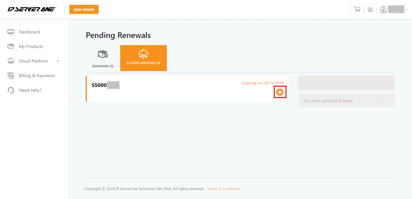The height and width of the screenshot is (199, 412).
Task: Click the Billing & Payments invoice icon
Action: coord(11,76)
